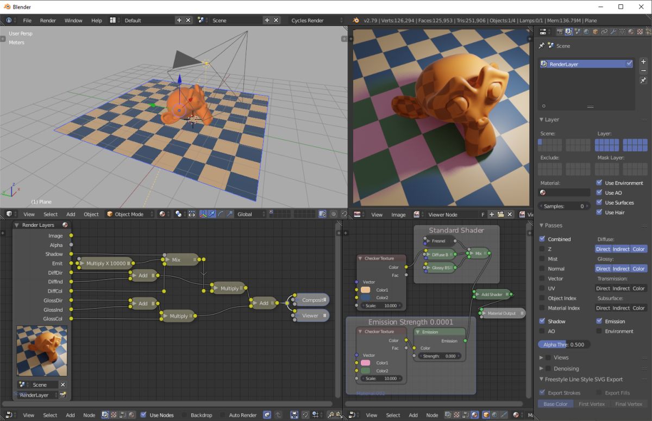Open Image menu in image editor header
Viewport: 652px width, 421px height.
(398, 214)
